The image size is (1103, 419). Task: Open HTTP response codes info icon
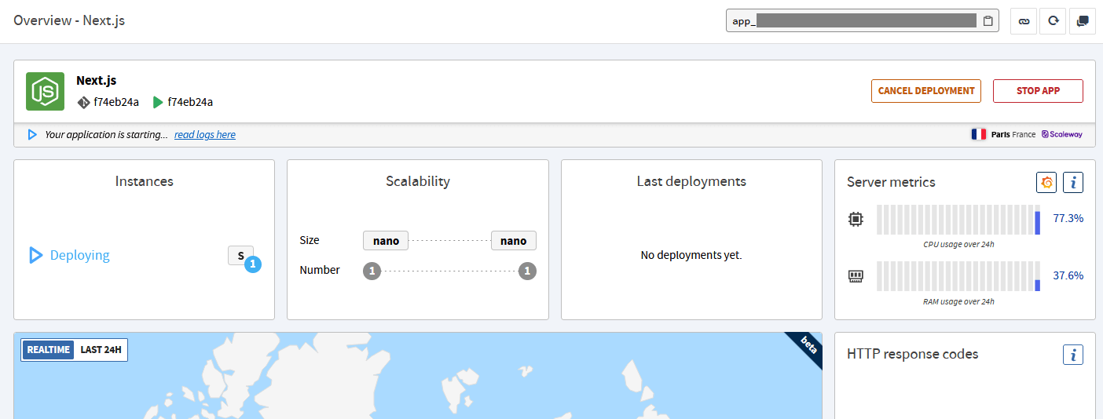point(1073,354)
